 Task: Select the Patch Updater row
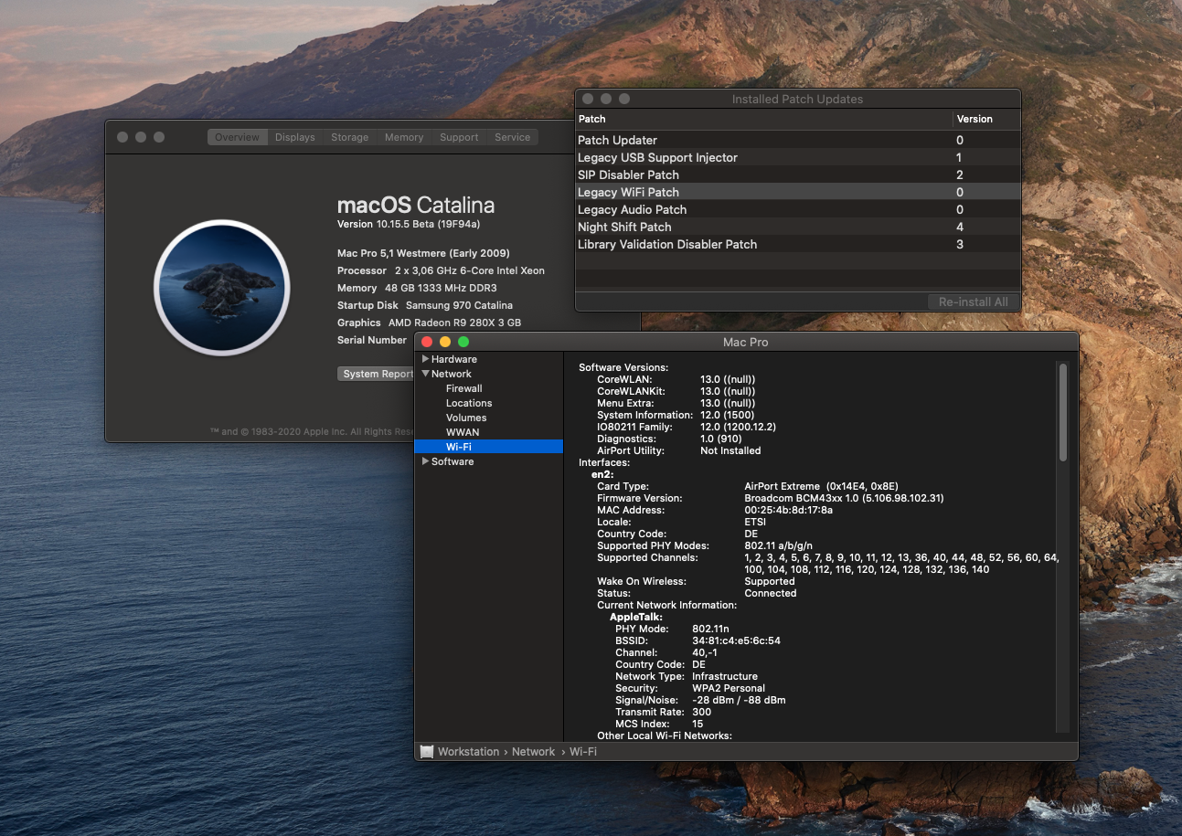point(797,140)
